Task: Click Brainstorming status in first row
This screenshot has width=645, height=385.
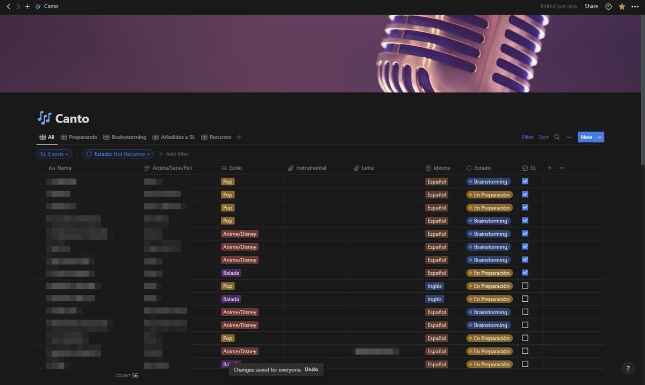Action: coord(489,181)
